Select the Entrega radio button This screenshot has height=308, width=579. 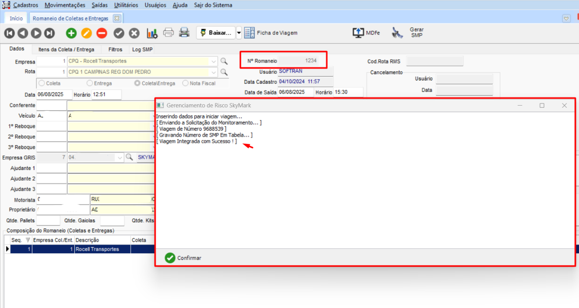[90, 83]
